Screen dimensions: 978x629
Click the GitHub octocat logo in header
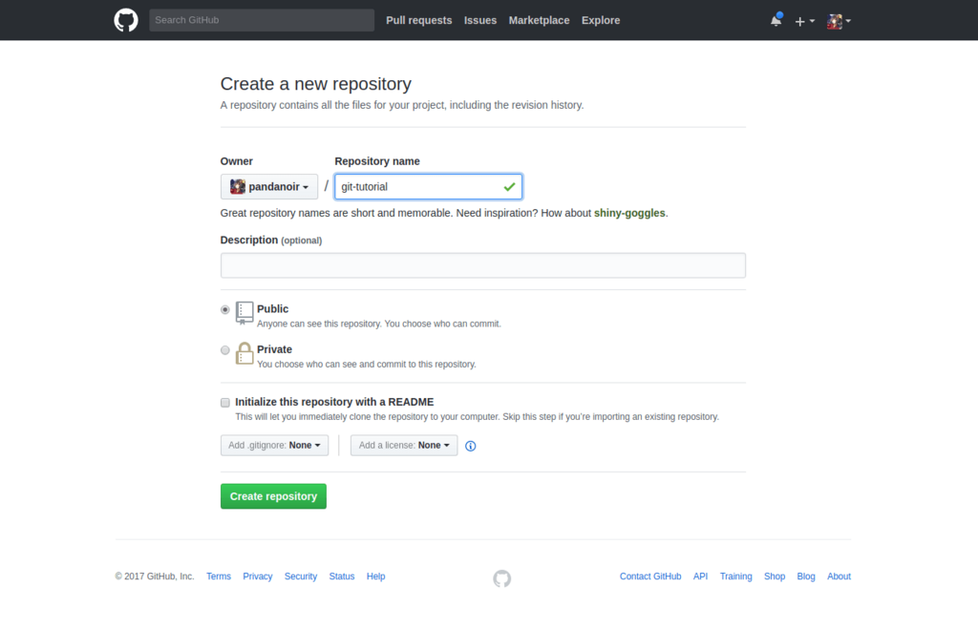pos(126,20)
